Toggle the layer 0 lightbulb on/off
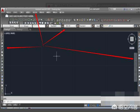 (104, 26)
